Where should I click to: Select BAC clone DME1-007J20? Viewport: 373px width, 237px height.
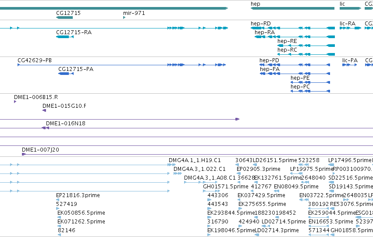click(40, 150)
